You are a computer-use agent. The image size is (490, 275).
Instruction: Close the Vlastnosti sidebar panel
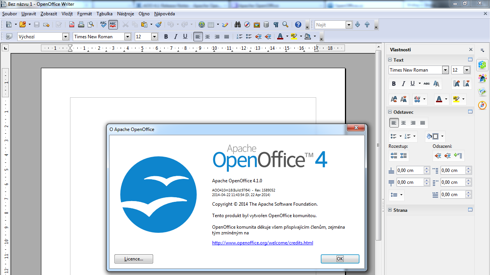[x=471, y=49]
